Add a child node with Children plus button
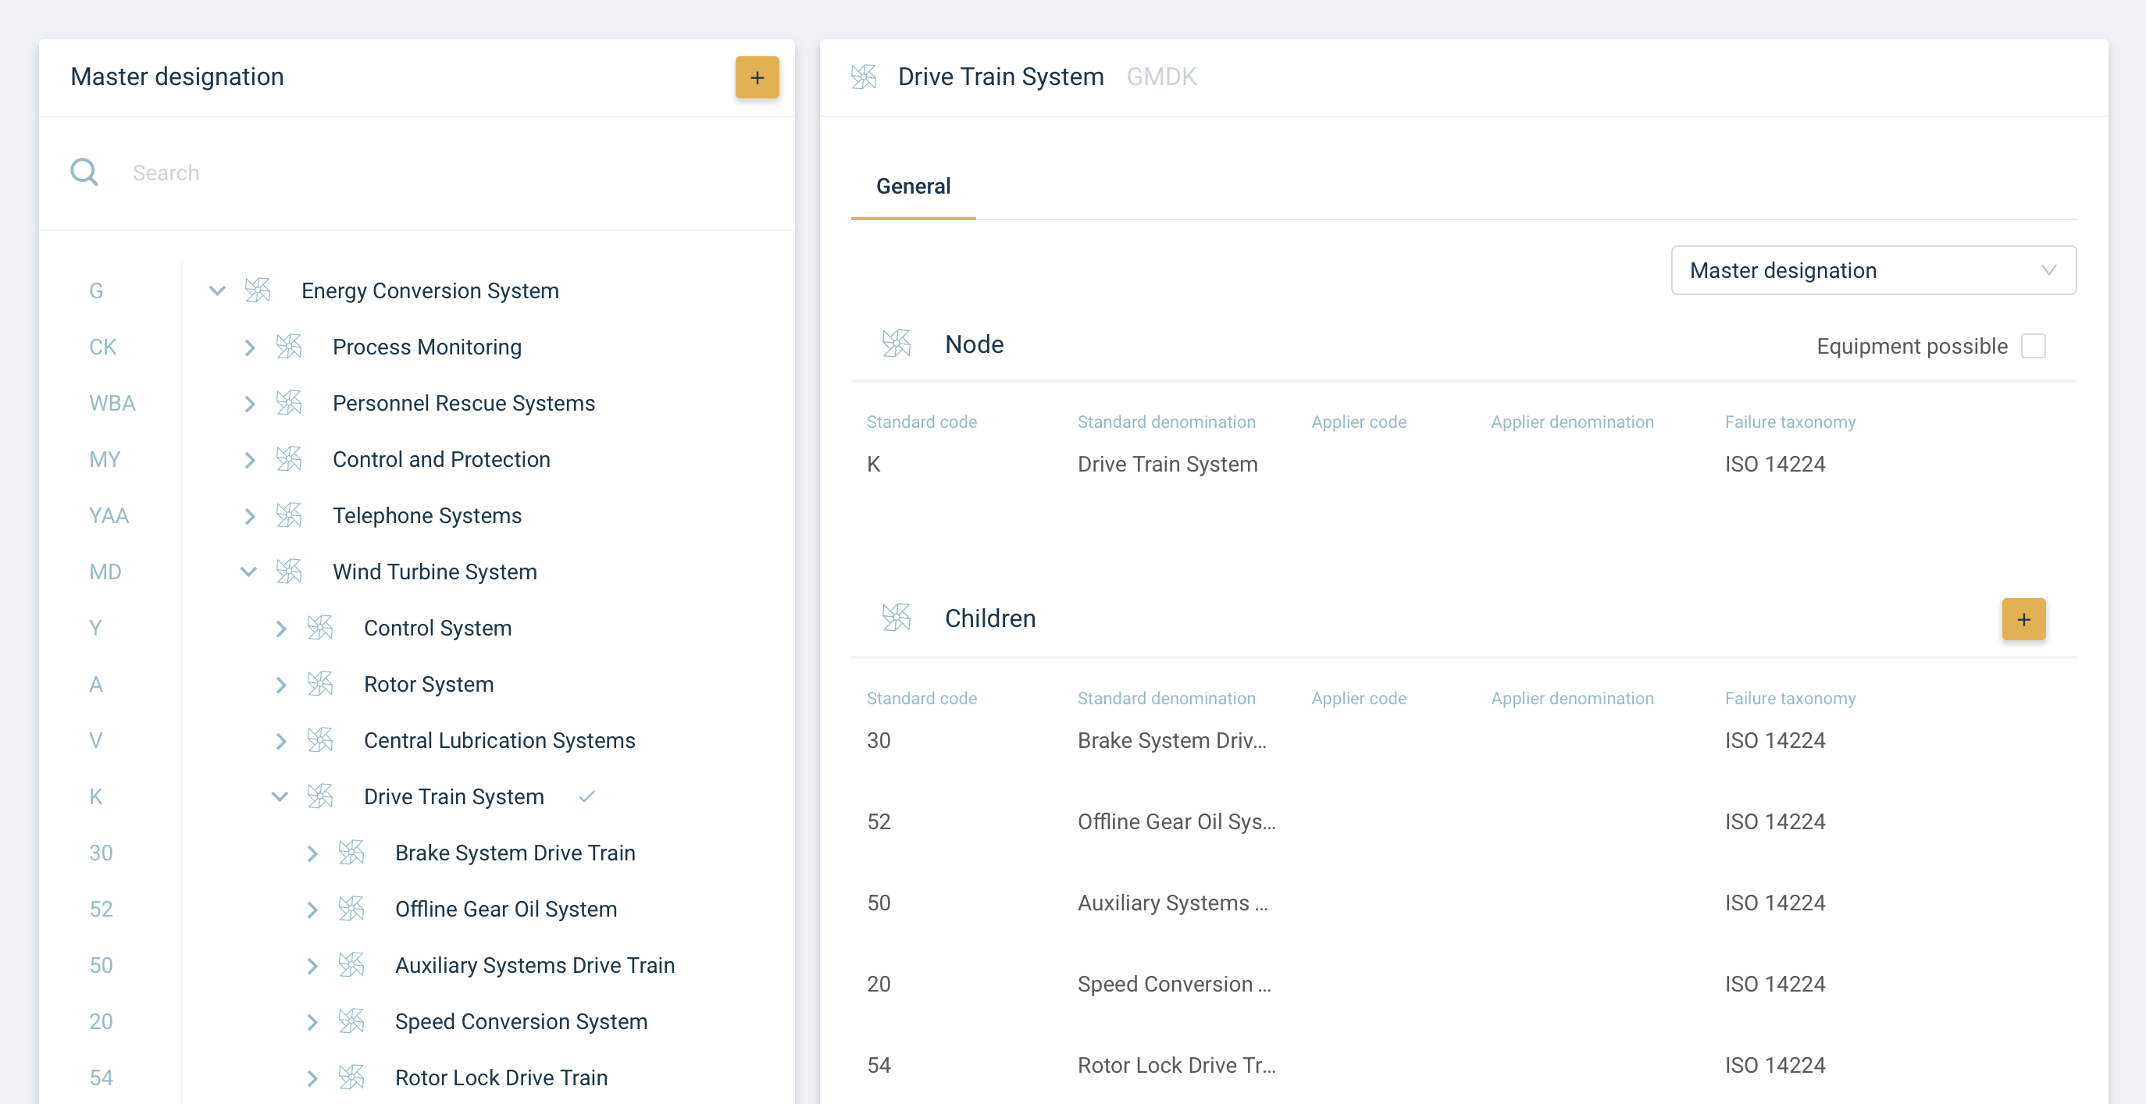 pos(2023,618)
